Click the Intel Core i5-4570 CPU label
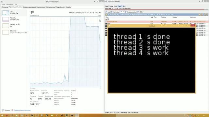The height and width of the screenshot is (117, 209). 85,13
